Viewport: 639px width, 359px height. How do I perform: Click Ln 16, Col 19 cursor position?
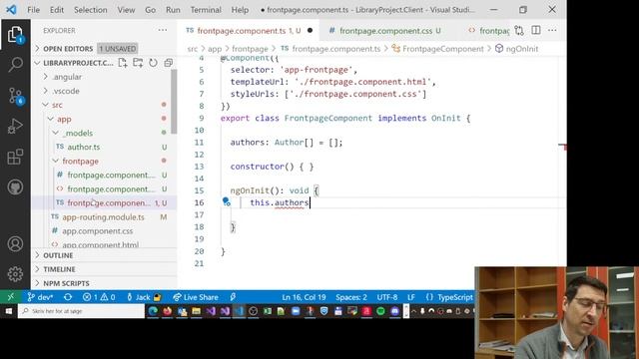pyautogui.click(x=304, y=297)
